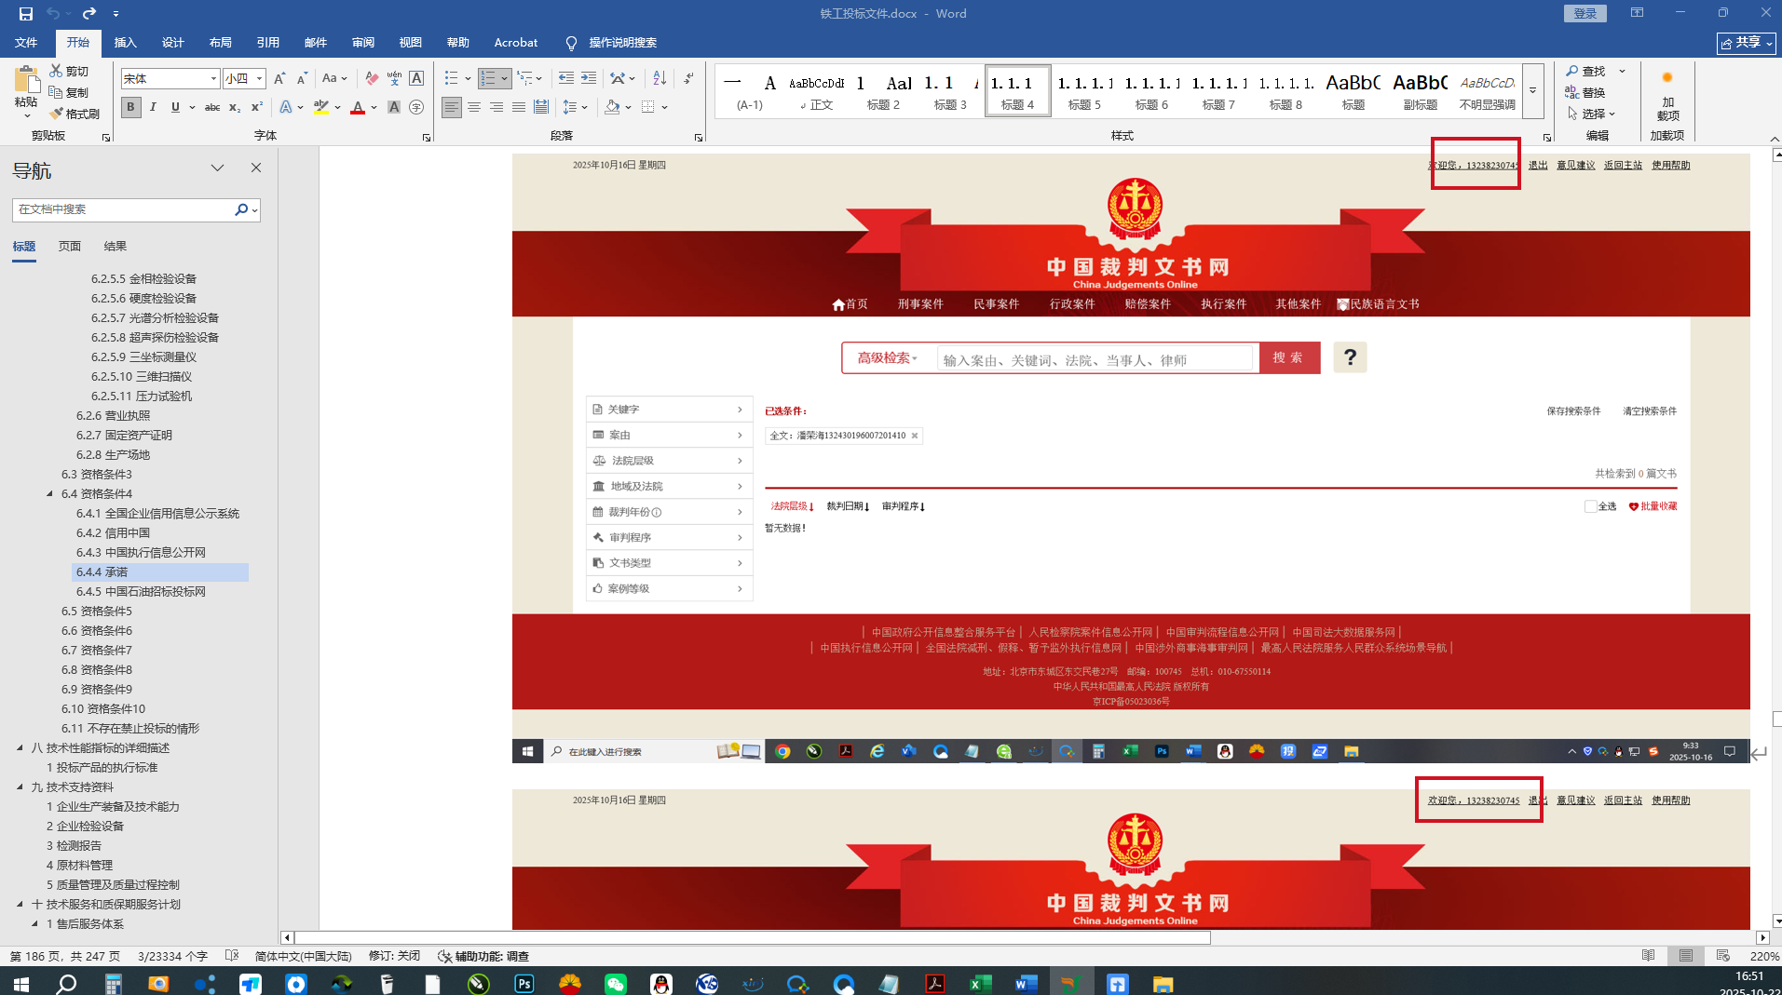Save the document from the quick access toolbar
1782x995 pixels.
26,13
